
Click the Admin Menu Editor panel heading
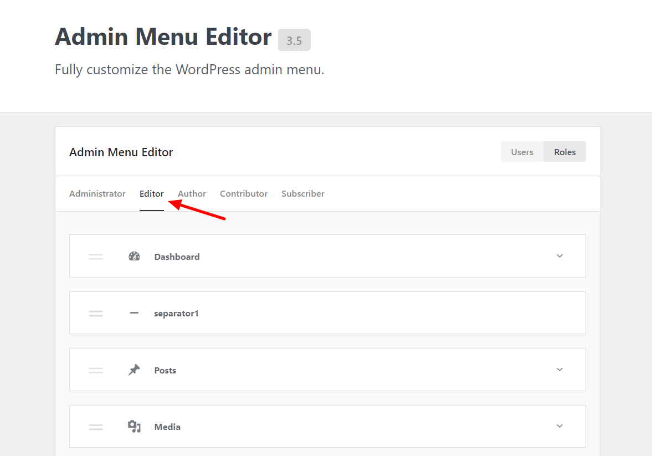coord(121,152)
